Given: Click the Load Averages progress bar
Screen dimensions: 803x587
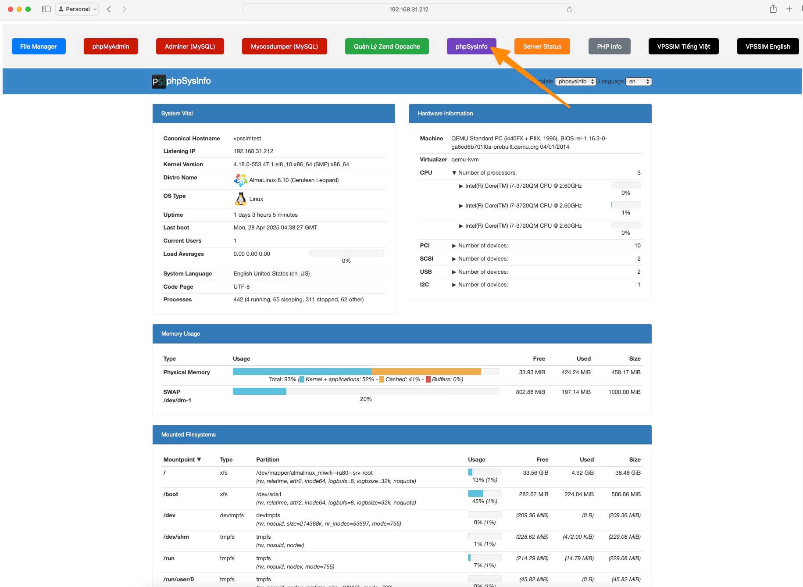Looking at the screenshot, I should (x=346, y=253).
